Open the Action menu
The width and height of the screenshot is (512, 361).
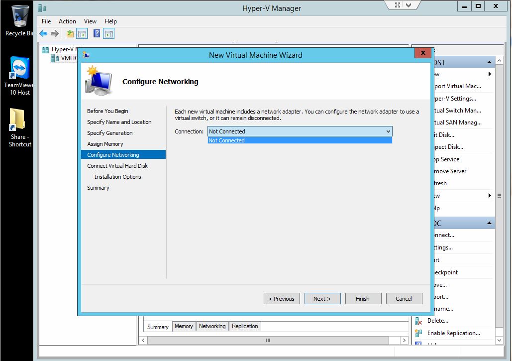tap(67, 21)
